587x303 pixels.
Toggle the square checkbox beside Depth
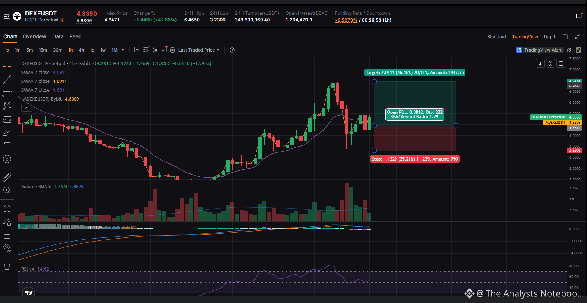pyautogui.click(x=565, y=37)
